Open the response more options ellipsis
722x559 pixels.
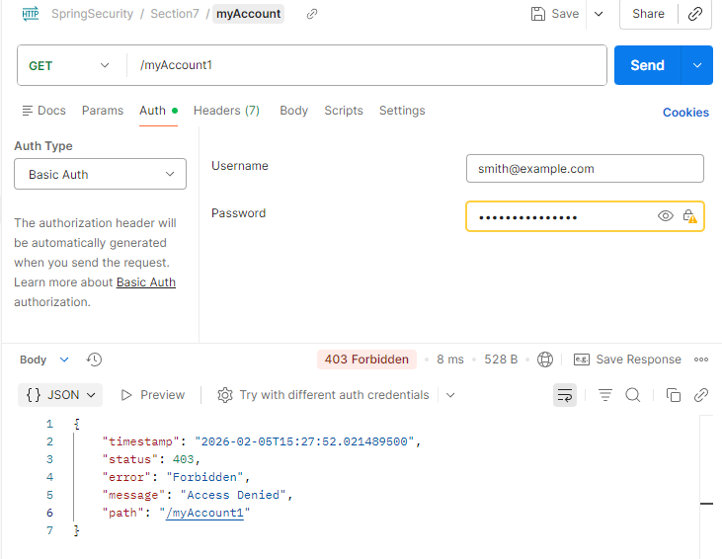701,359
